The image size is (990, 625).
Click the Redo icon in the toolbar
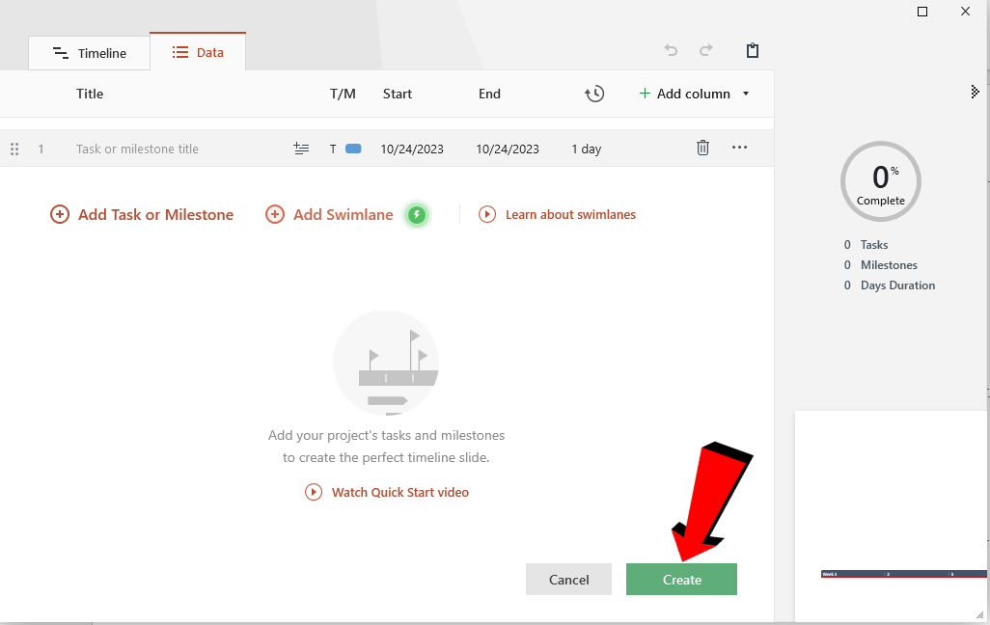[705, 50]
